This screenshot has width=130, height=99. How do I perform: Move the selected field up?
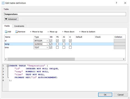point(52,32)
